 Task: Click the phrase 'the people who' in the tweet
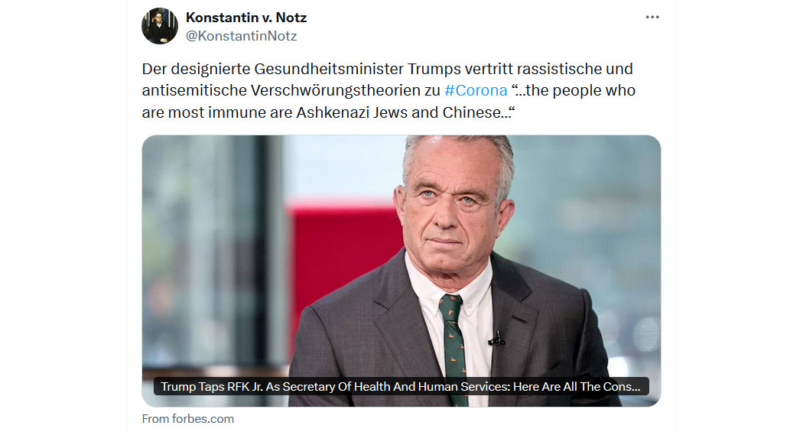point(580,90)
